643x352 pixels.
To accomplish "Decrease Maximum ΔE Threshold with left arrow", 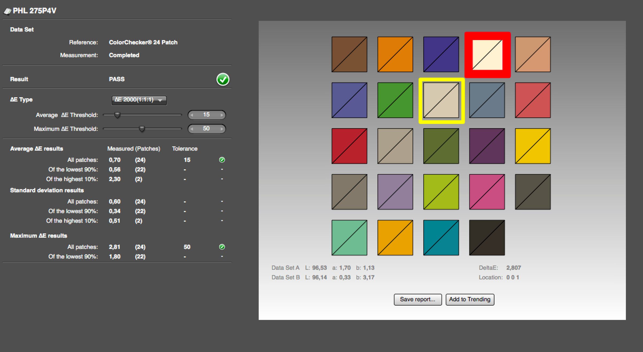I will click(192, 129).
